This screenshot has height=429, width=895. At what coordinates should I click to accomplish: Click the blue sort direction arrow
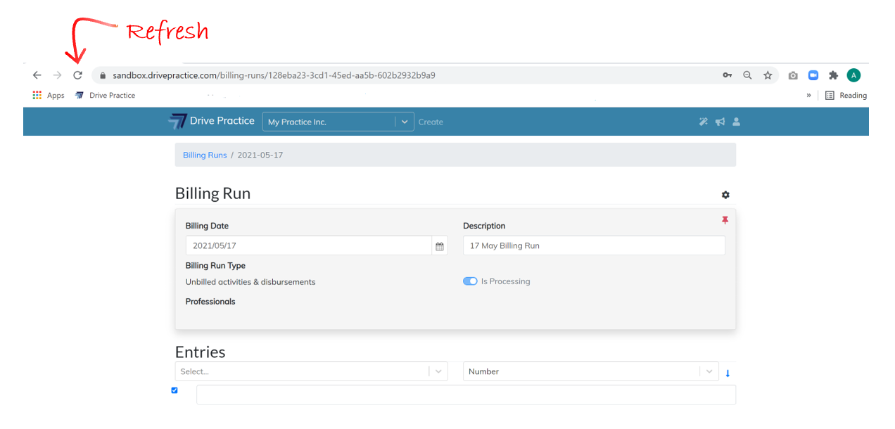(x=728, y=373)
